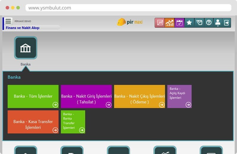Open the messages envelope icon
Viewport: 237px width, 154px height.
[x=199, y=23]
